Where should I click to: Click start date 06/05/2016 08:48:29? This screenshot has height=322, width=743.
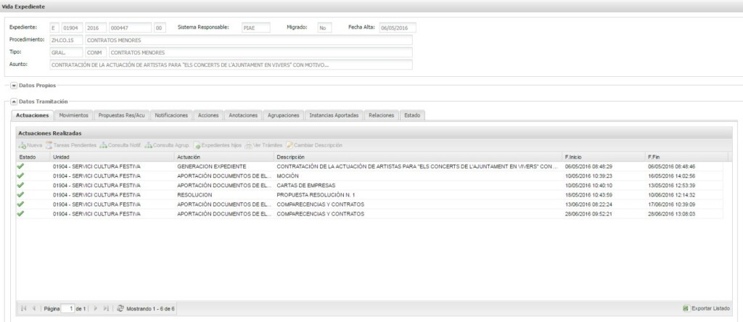click(x=588, y=167)
